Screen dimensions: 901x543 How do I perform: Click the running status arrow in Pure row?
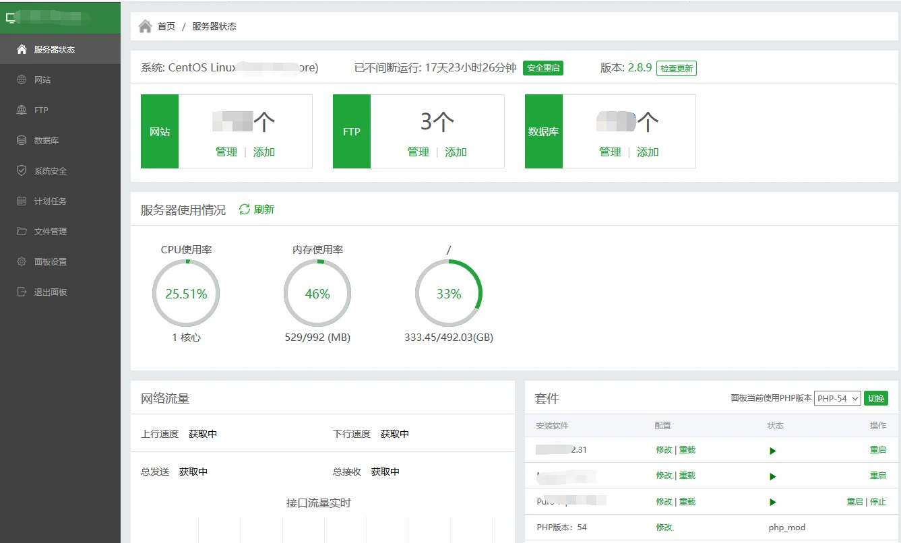click(773, 502)
